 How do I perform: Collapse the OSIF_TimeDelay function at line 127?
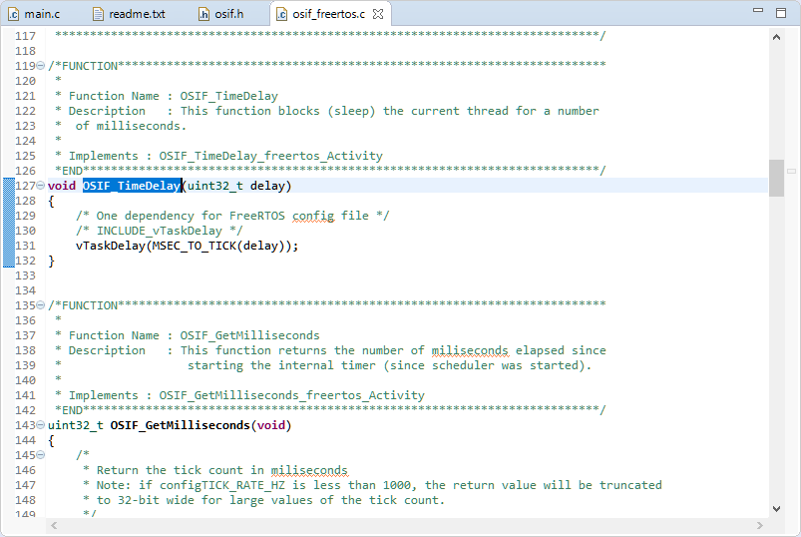[41, 186]
